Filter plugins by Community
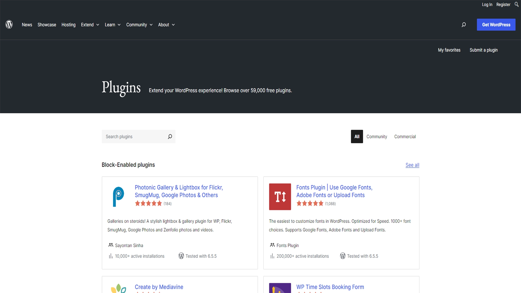Screen dimensions: 521x293 [377, 136]
